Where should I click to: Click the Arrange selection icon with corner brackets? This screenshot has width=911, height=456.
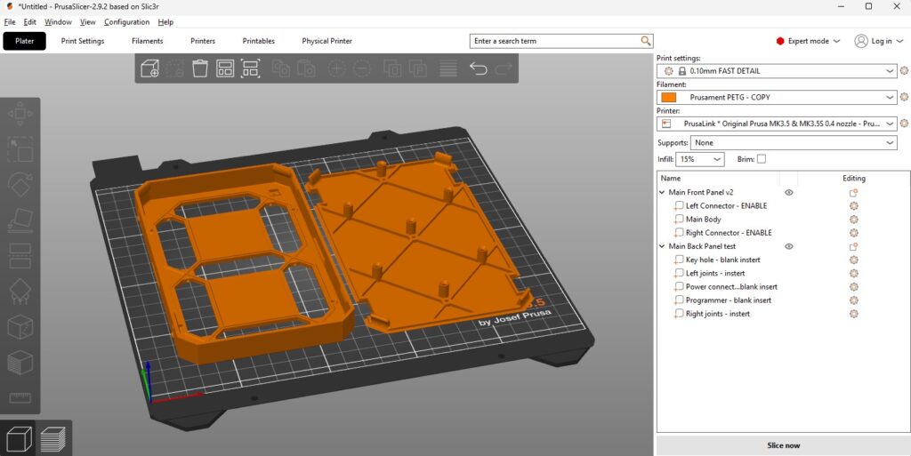[250, 68]
